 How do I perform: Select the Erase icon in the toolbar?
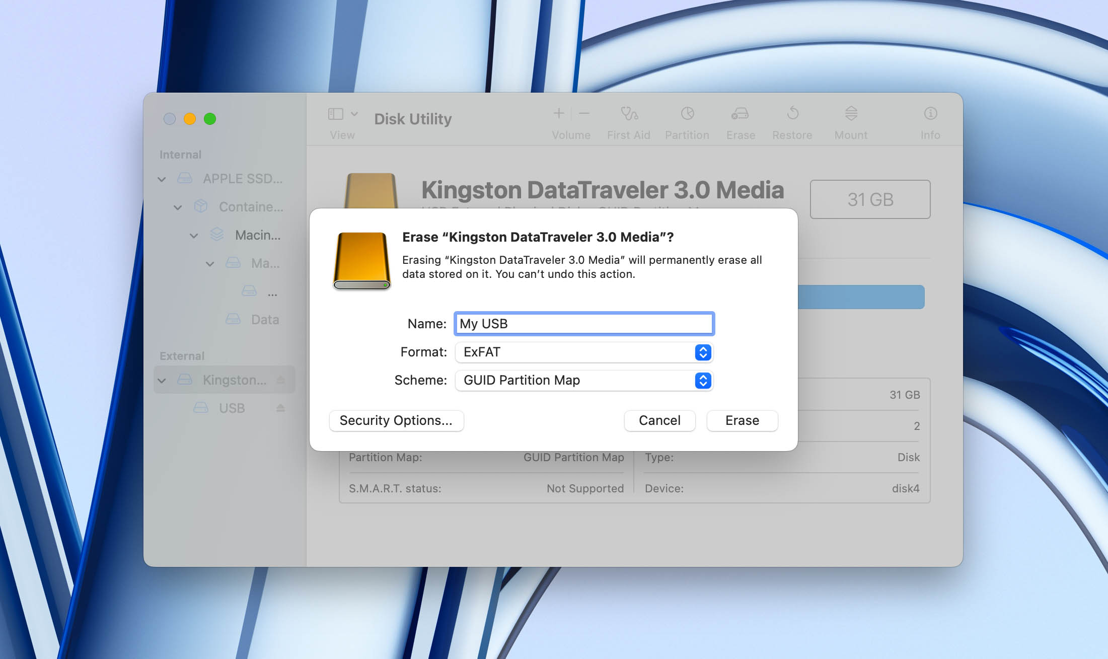coord(740,121)
